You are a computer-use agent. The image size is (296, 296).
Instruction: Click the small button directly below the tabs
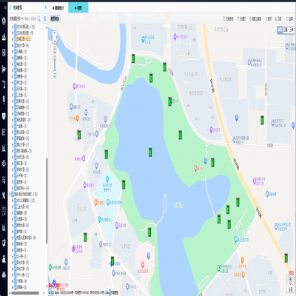pos(55,18)
